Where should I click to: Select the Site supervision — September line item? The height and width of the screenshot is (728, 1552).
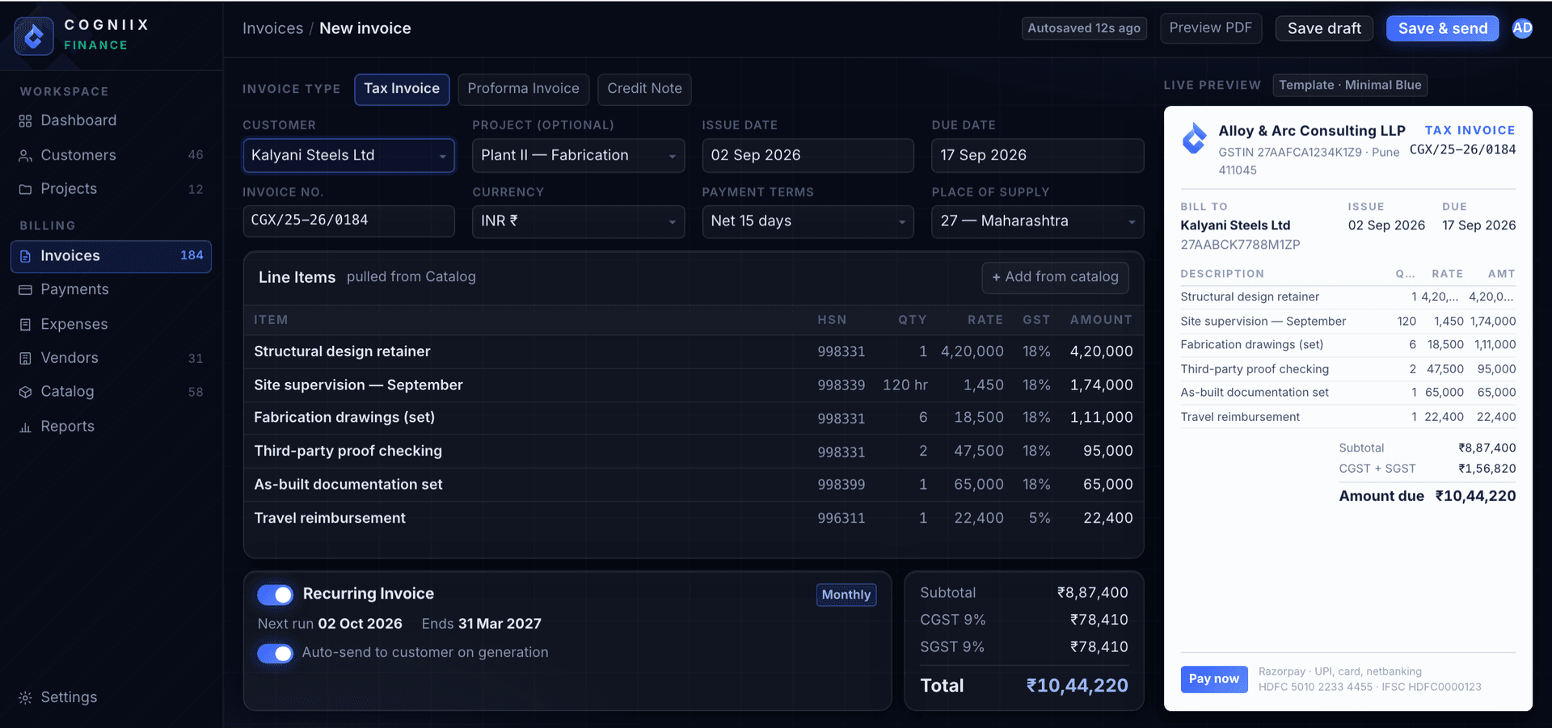[x=694, y=385]
